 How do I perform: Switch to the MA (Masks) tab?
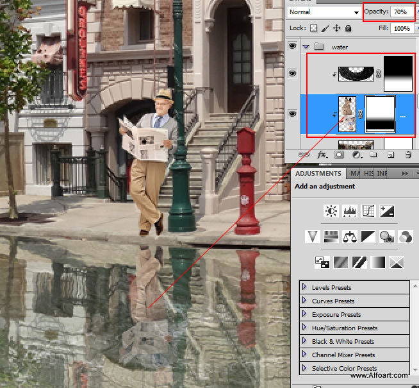[355, 174]
